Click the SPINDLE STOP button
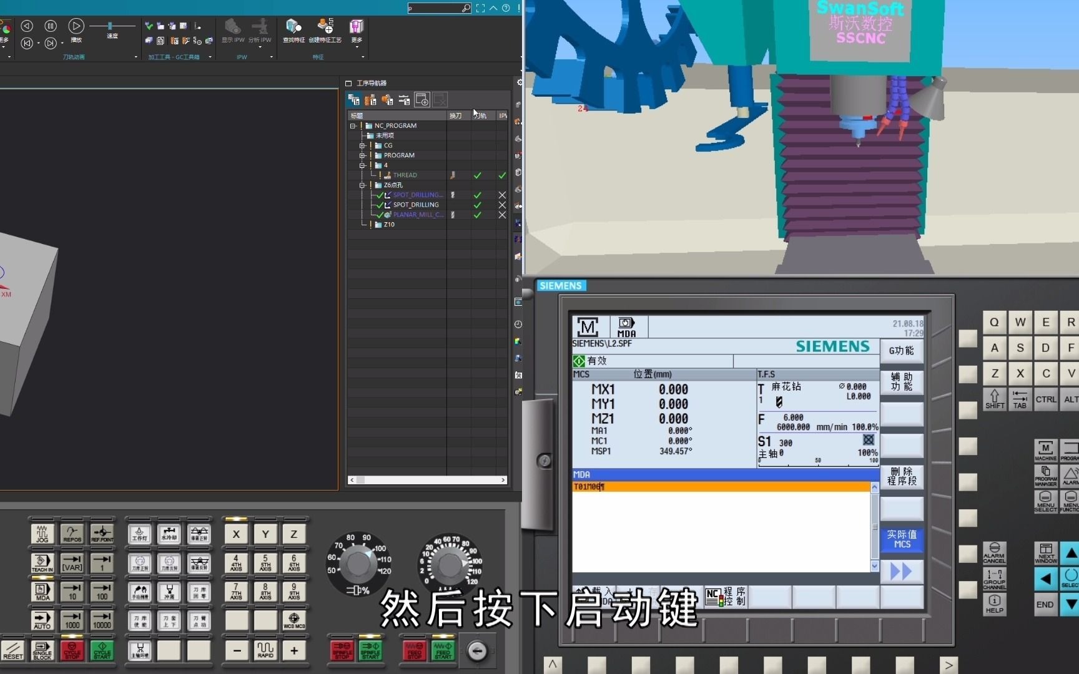The image size is (1079, 674). 342,650
